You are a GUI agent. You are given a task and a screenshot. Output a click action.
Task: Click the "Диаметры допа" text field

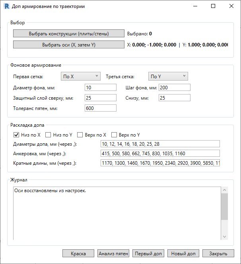tap(160, 144)
